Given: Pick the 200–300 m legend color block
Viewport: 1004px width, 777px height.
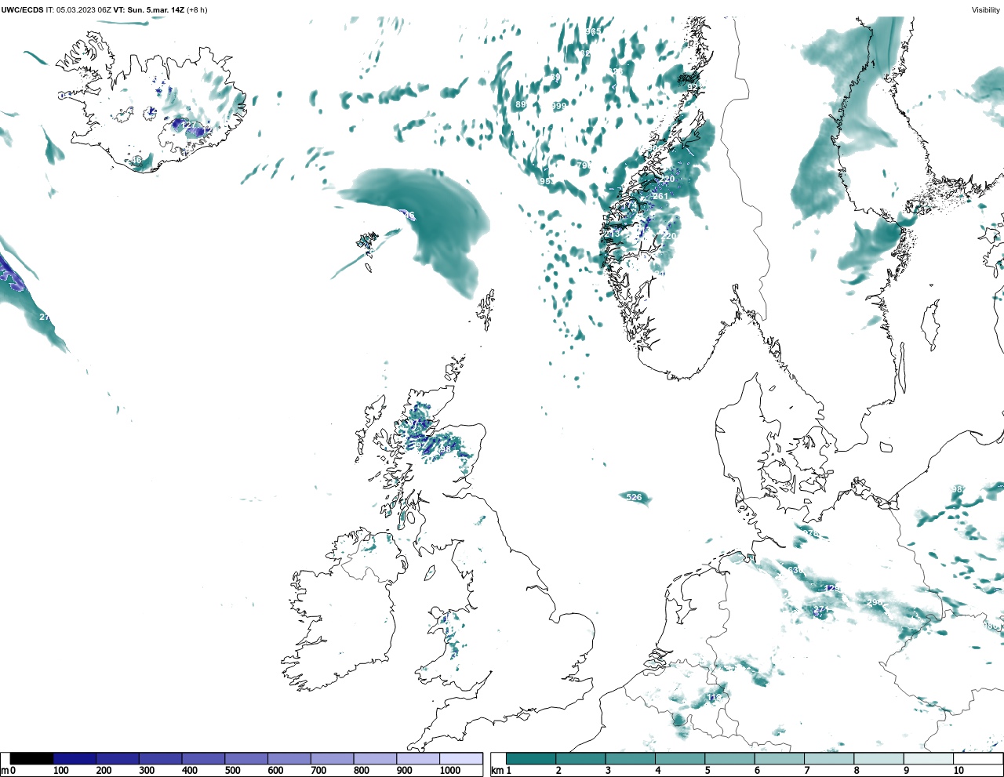Looking at the screenshot, I should tap(118, 758).
